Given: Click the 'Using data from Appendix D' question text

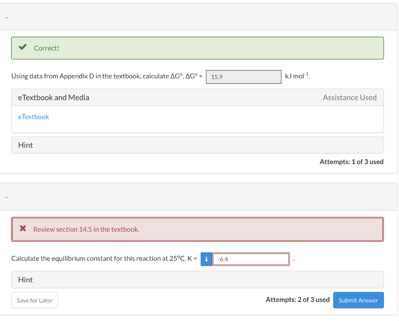Looking at the screenshot, I should pyautogui.click(x=107, y=76).
